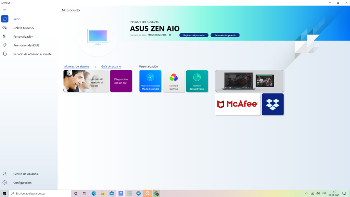Open the Personalización menu item
This screenshot has width=350, height=197.
click(23, 37)
